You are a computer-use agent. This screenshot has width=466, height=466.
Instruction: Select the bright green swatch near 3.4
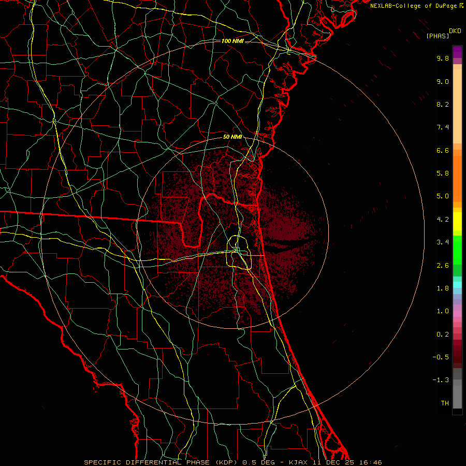coord(457,242)
